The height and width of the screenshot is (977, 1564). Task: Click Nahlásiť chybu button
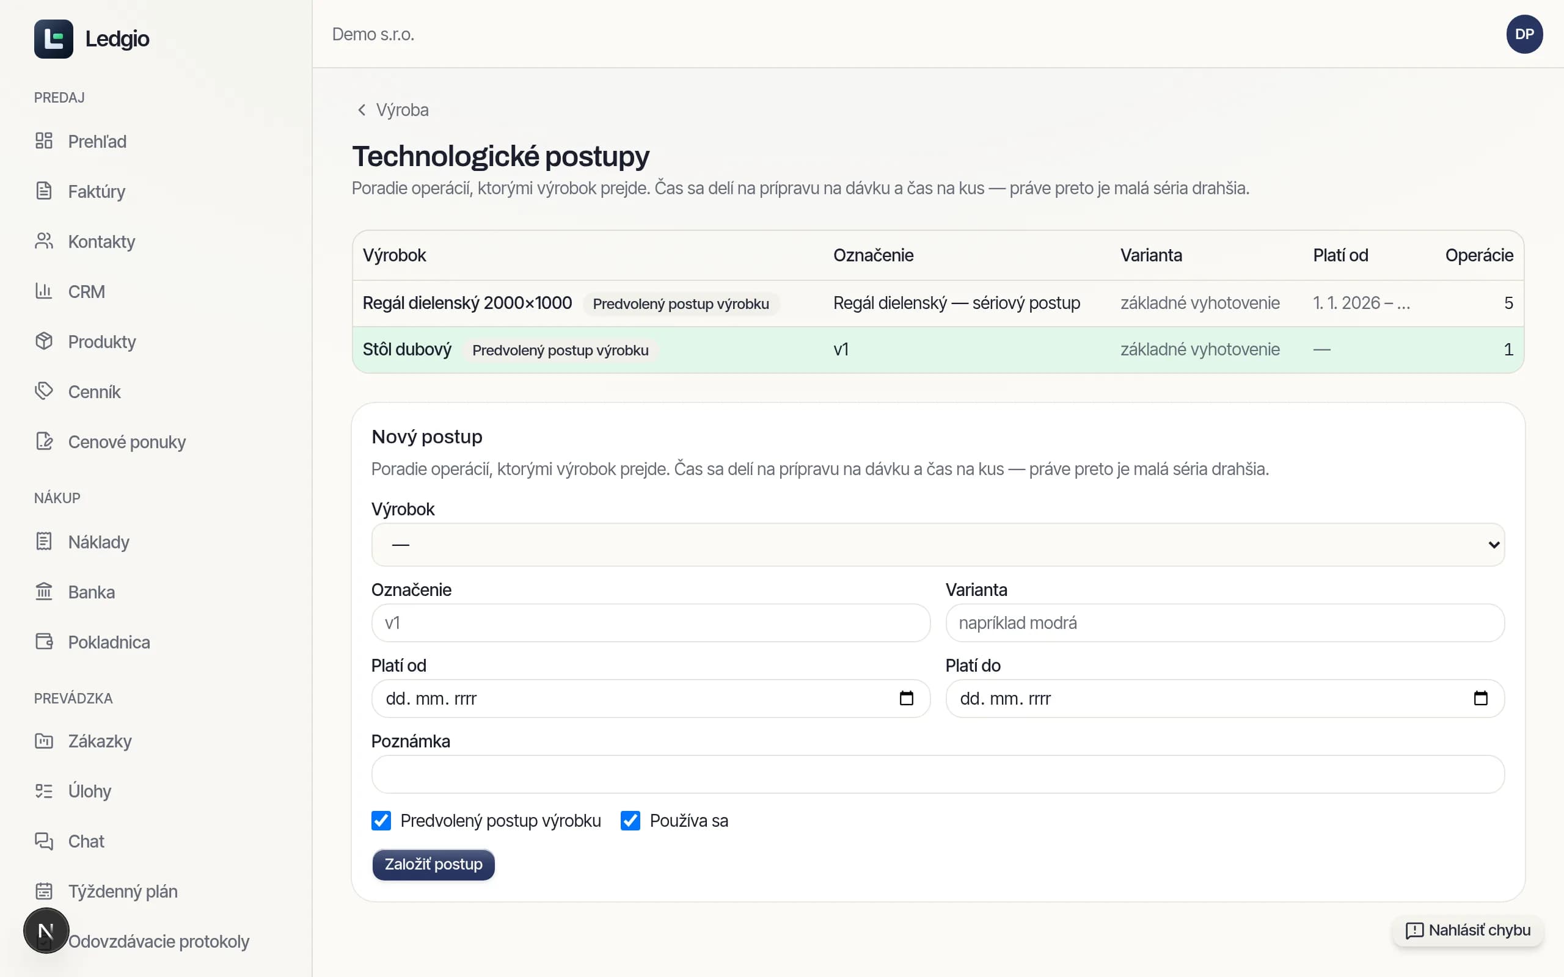(1467, 931)
